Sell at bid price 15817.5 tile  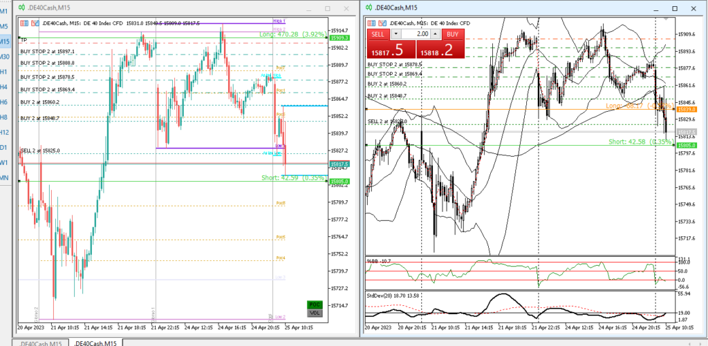391,49
